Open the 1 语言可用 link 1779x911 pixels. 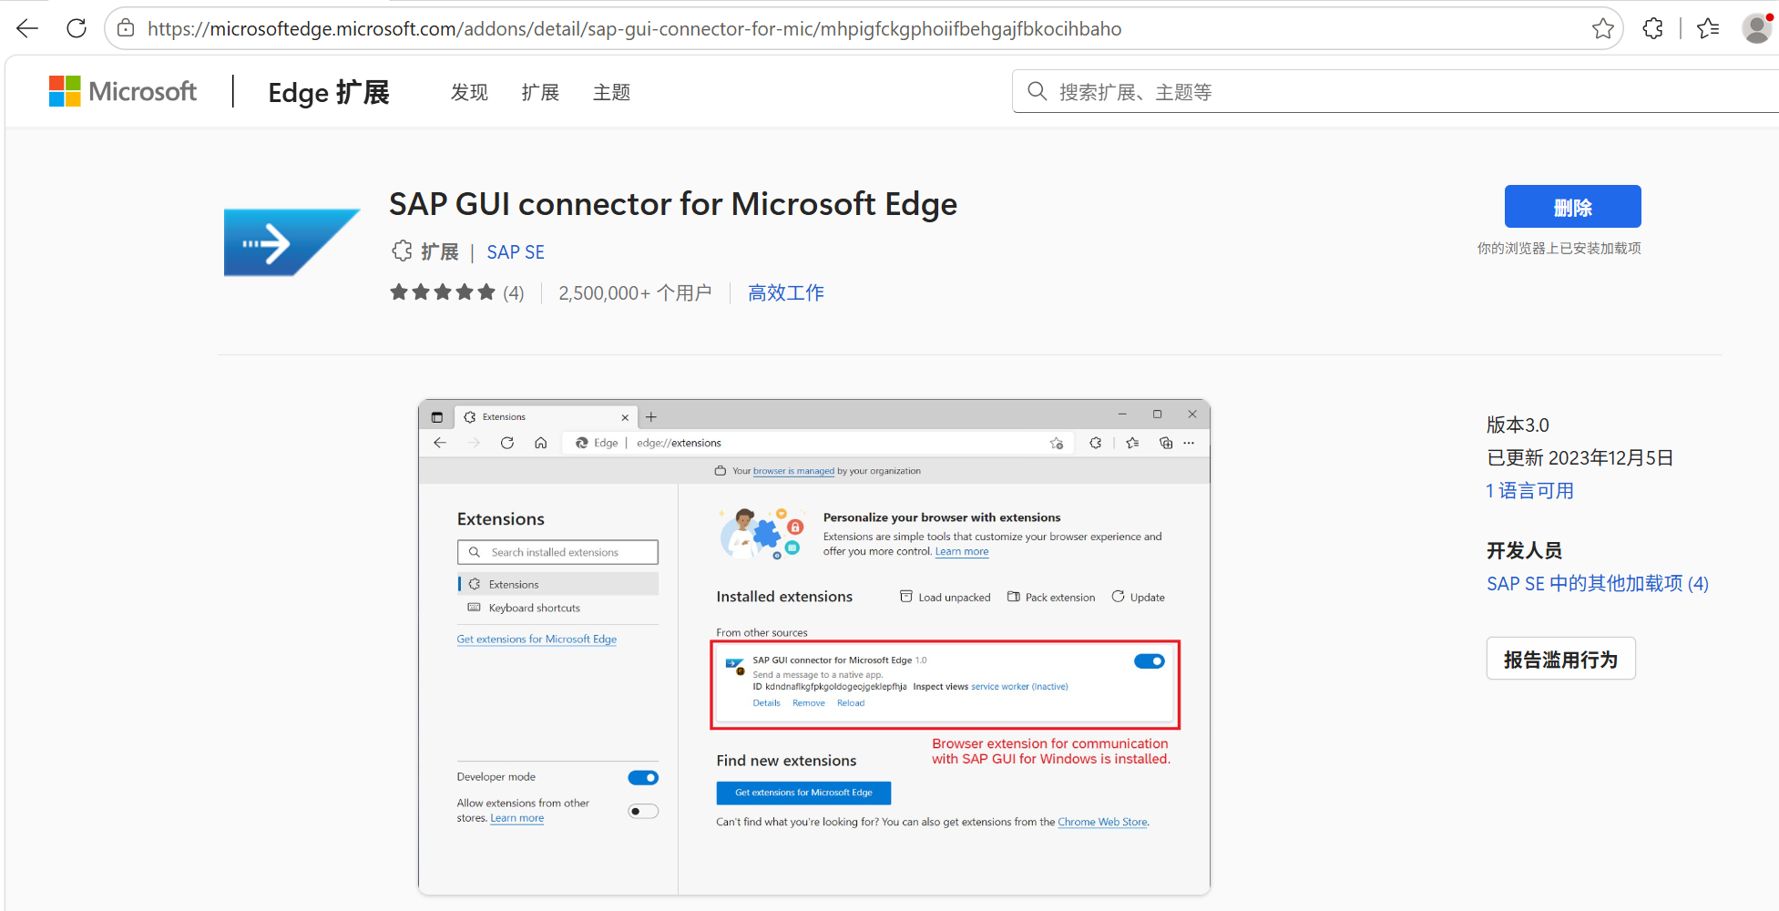1529,491
